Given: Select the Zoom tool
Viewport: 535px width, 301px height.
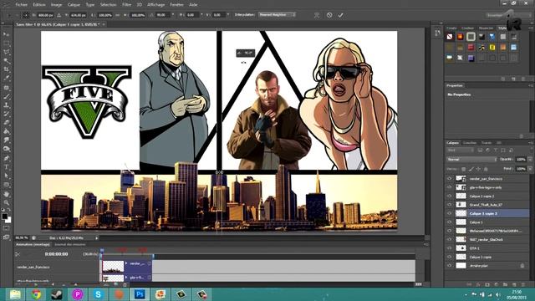Looking at the screenshot, I should pyautogui.click(x=6, y=202).
